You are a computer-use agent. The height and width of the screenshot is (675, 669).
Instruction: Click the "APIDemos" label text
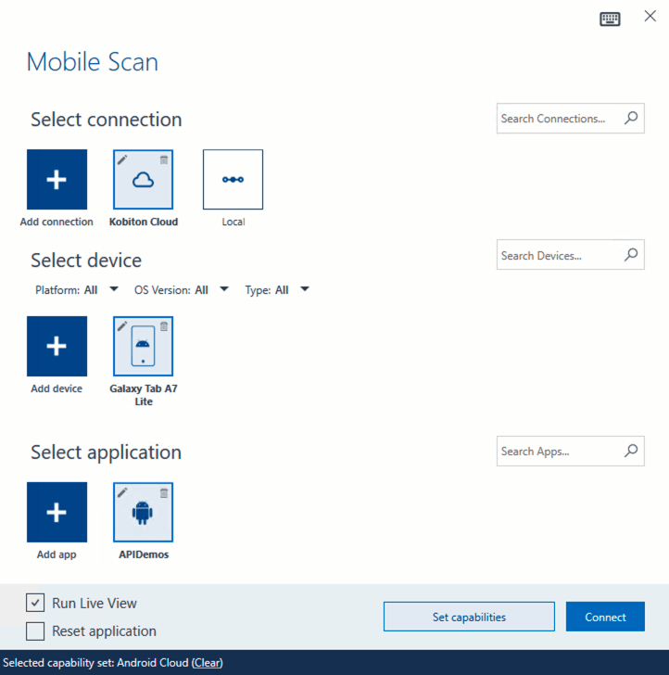tap(144, 554)
